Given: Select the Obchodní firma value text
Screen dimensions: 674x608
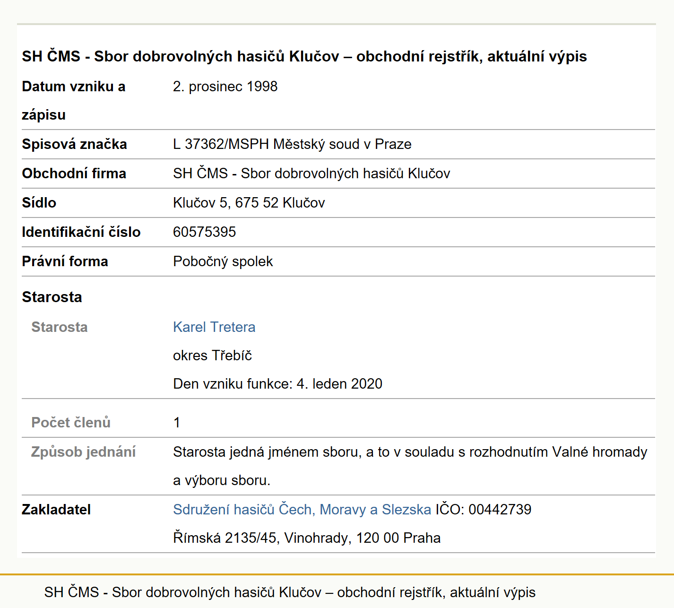Looking at the screenshot, I should pos(311,174).
